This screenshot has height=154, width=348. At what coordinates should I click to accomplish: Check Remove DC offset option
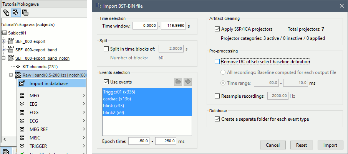click(x=218, y=61)
